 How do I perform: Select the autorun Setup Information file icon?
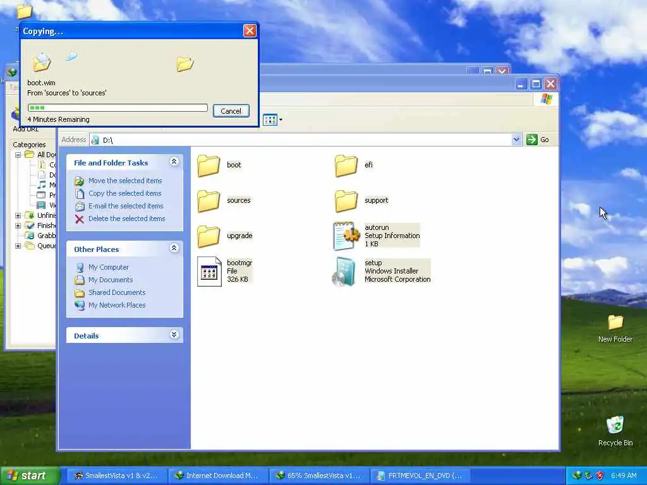pos(346,236)
